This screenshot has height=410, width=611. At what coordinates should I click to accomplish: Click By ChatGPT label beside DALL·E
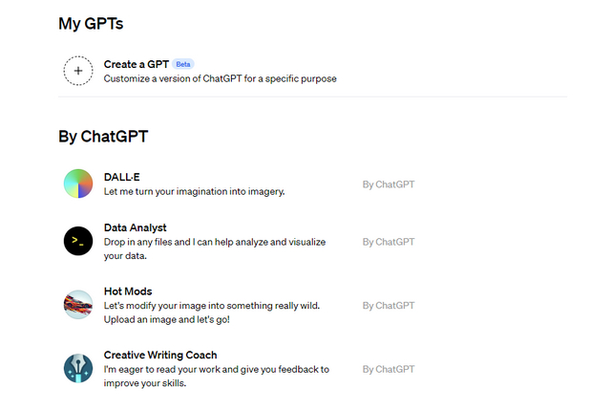[389, 184]
